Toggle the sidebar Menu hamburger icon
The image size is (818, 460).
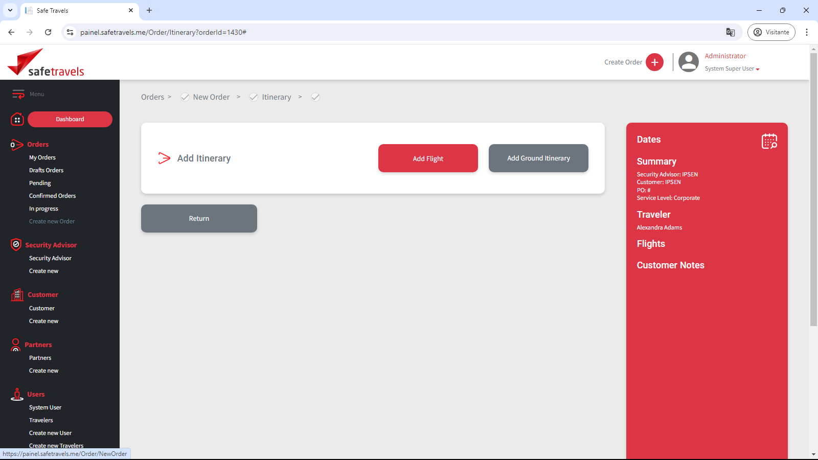pyautogui.click(x=18, y=94)
